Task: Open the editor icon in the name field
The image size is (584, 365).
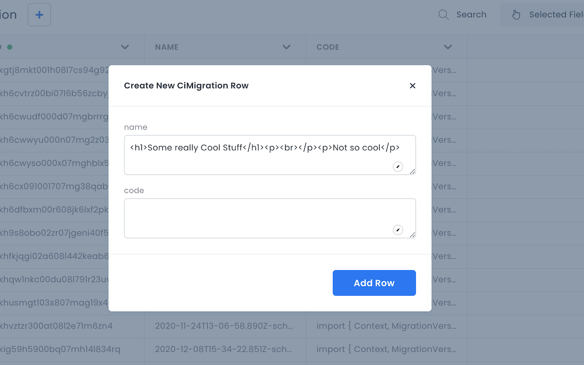Action: pos(398,167)
